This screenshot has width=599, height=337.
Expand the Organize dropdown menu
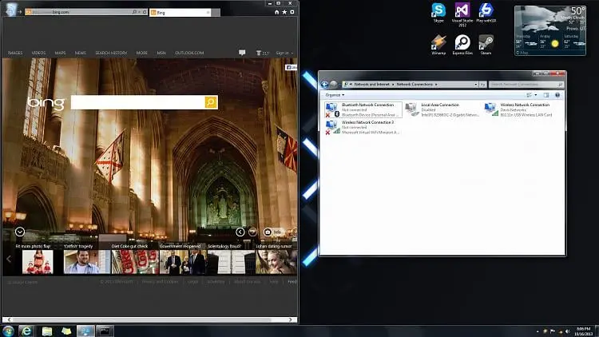(335, 95)
